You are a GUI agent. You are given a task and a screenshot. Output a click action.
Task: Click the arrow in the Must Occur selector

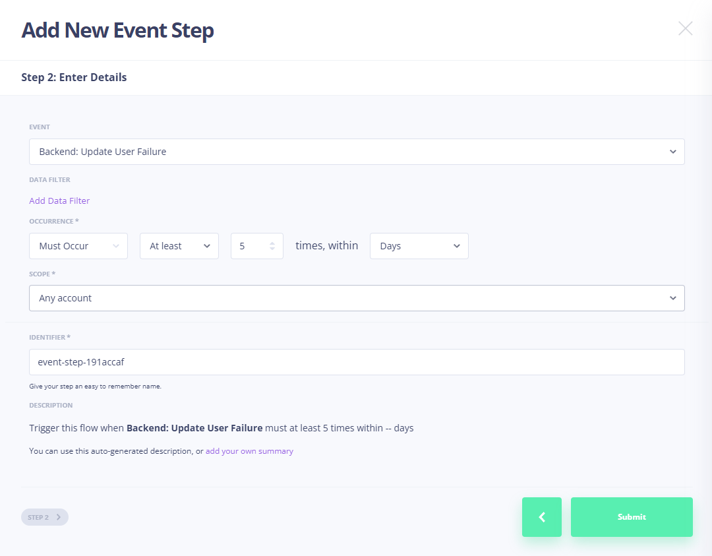pos(115,246)
